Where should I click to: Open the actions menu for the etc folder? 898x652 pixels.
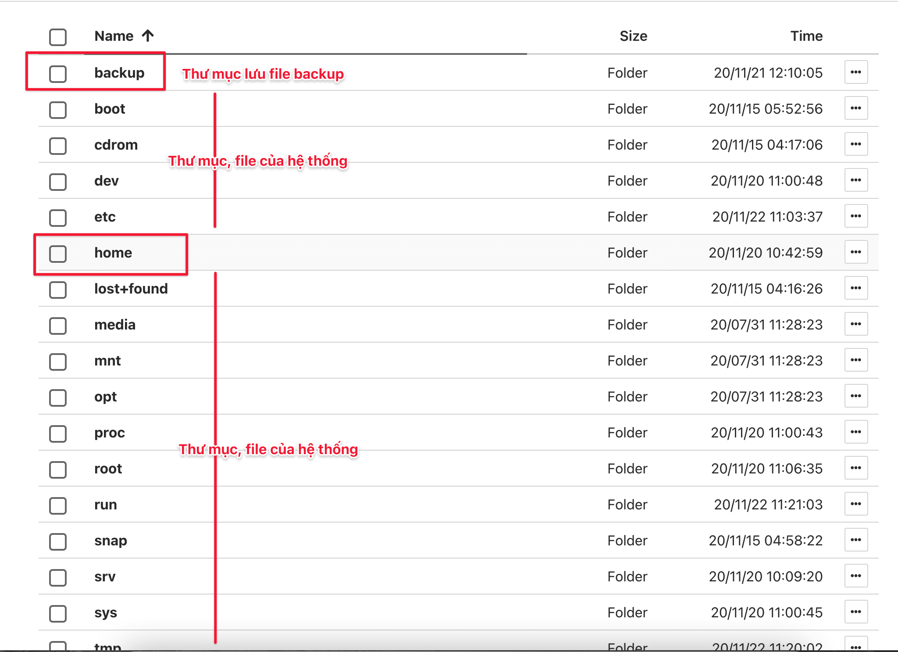(856, 216)
